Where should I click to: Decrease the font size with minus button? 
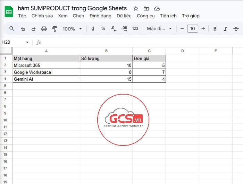coord(182,29)
